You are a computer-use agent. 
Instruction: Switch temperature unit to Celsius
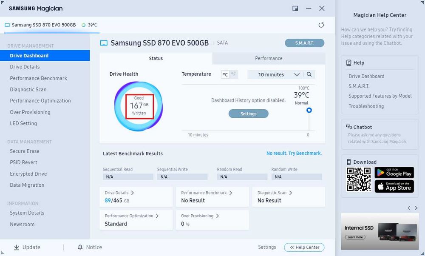[225, 74]
